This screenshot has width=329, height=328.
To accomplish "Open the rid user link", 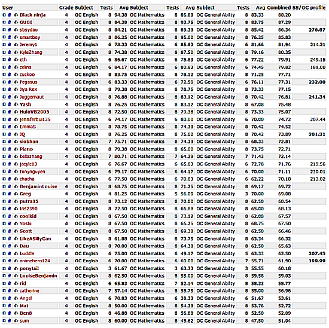I will 23,283.
